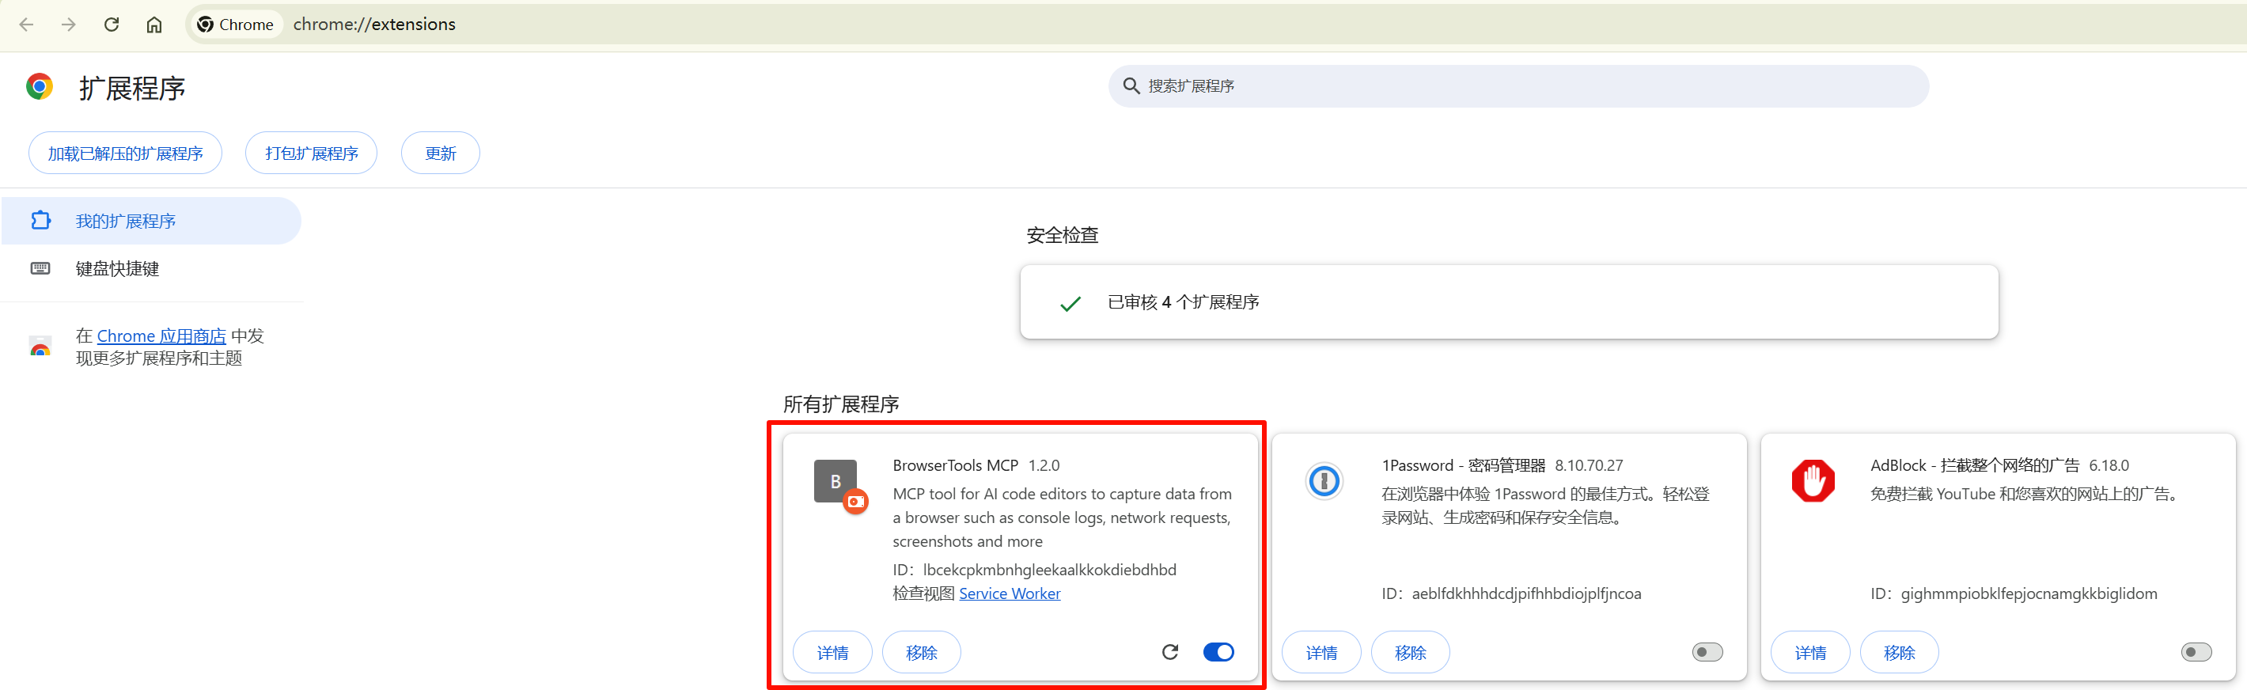The width and height of the screenshot is (2247, 690).
Task: Open the Service Worker inspect link
Action: click(x=1010, y=593)
